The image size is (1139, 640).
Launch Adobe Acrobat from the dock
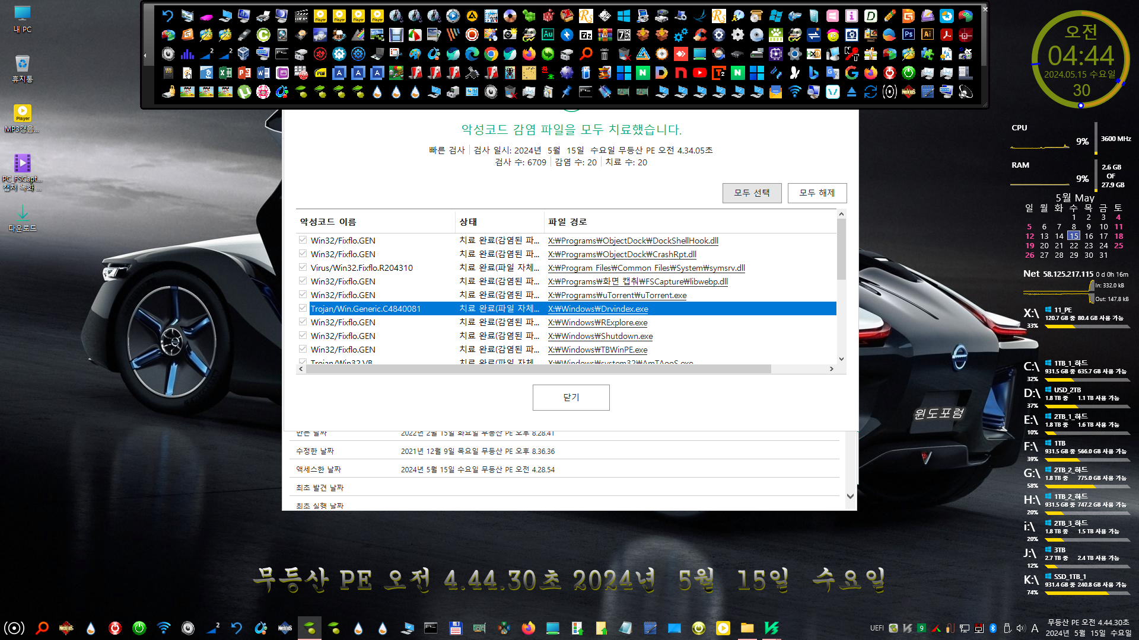tap(946, 35)
